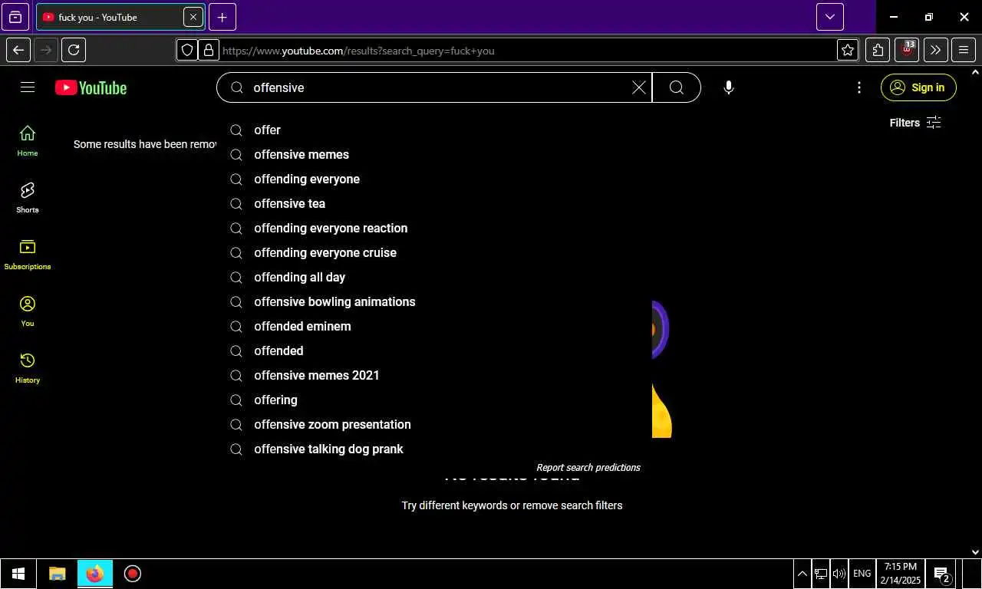
Task: Open History in the sidebar
Action: pyautogui.click(x=28, y=368)
